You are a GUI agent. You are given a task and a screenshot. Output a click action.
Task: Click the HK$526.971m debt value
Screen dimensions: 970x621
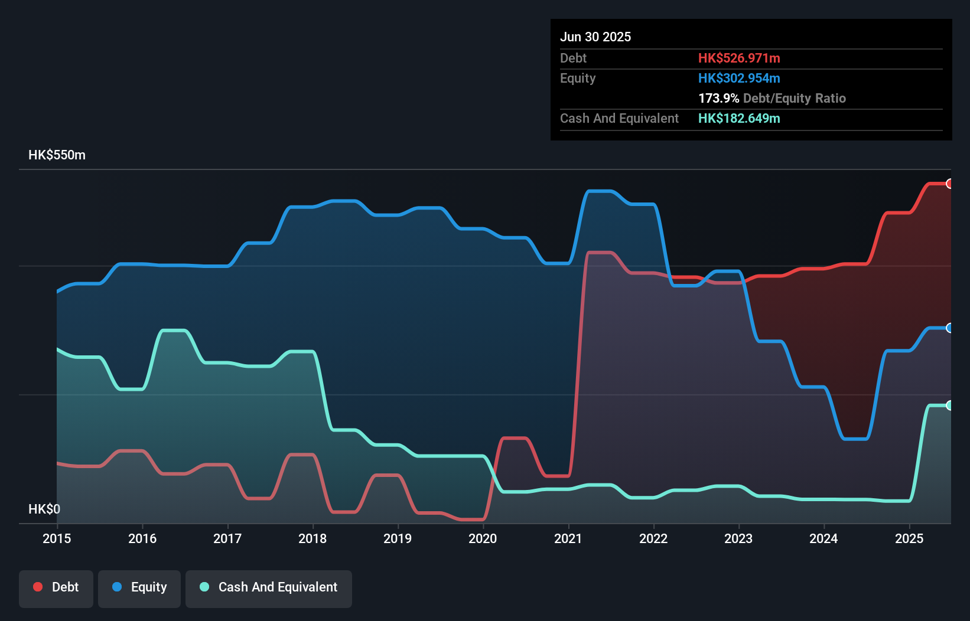pyautogui.click(x=739, y=58)
